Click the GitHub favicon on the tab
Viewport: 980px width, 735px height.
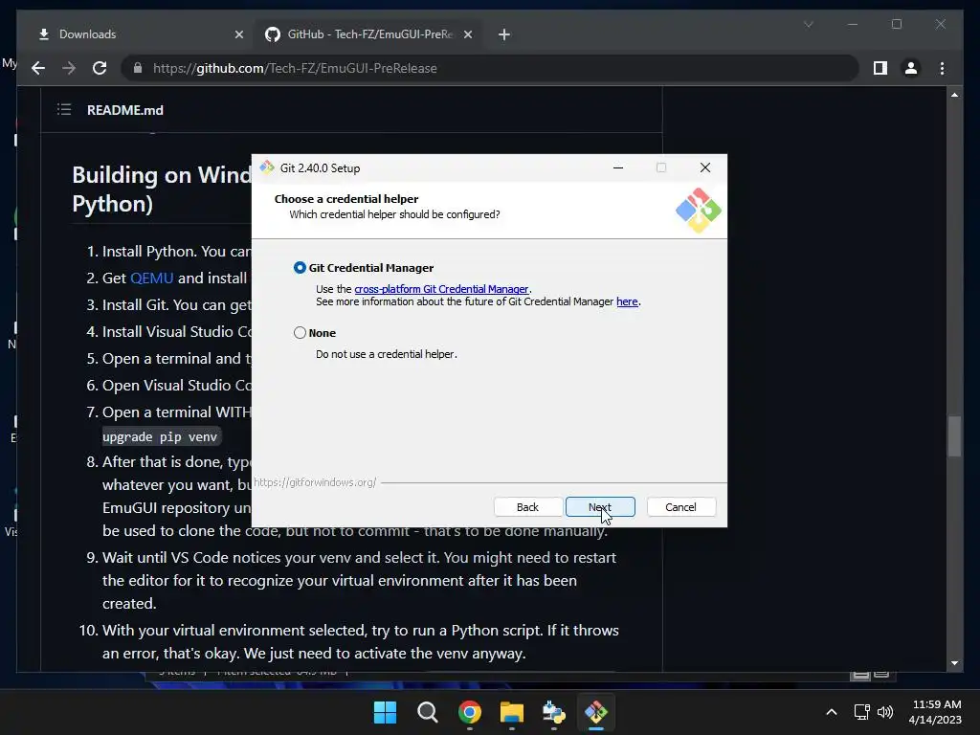pos(273,34)
